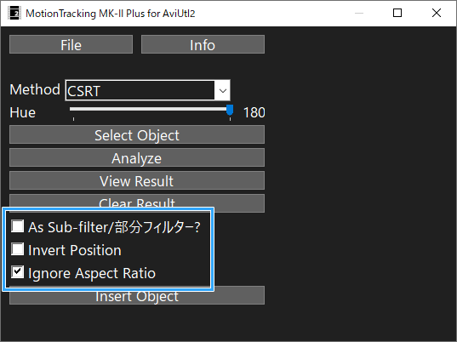Maximize the MotionTracking MK-II window
The width and height of the screenshot is (457, 342).
pos(397,13)
